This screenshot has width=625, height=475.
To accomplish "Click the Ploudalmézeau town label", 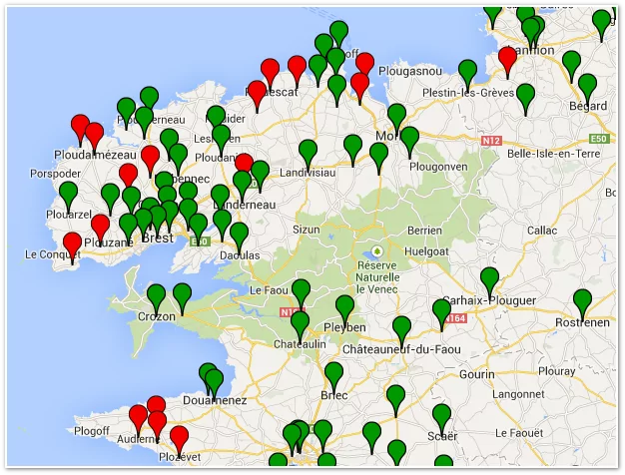I will tap(95, 155).
